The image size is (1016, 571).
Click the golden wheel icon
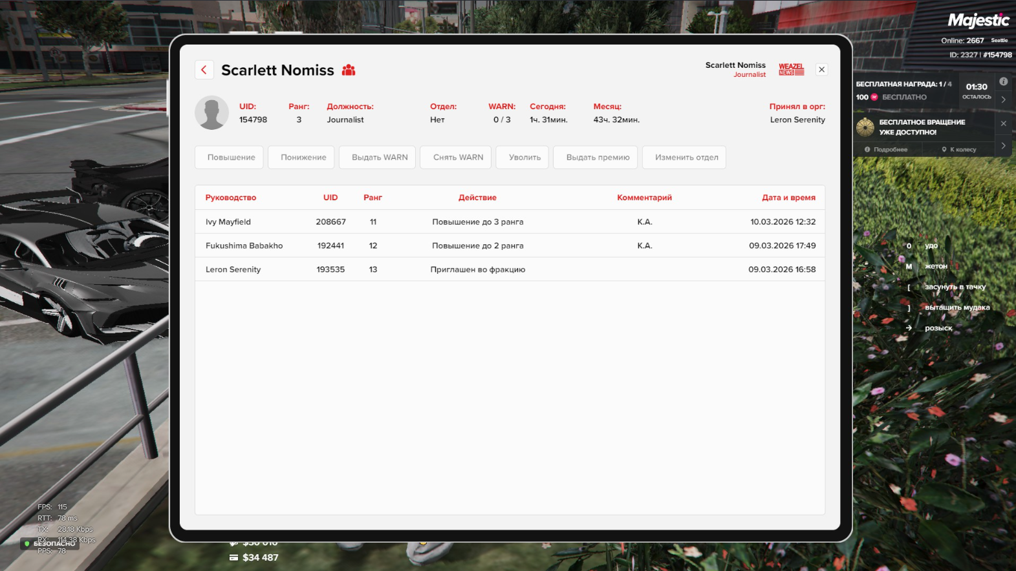(x=865, y=127)
